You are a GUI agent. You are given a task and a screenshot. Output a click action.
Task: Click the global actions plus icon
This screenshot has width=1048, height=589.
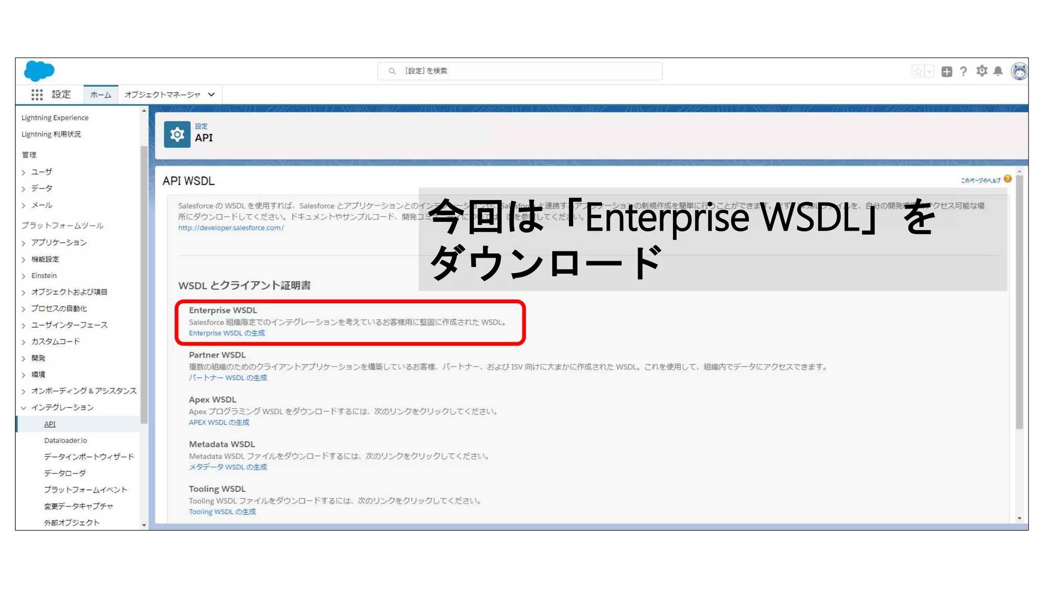pos(947,72)
